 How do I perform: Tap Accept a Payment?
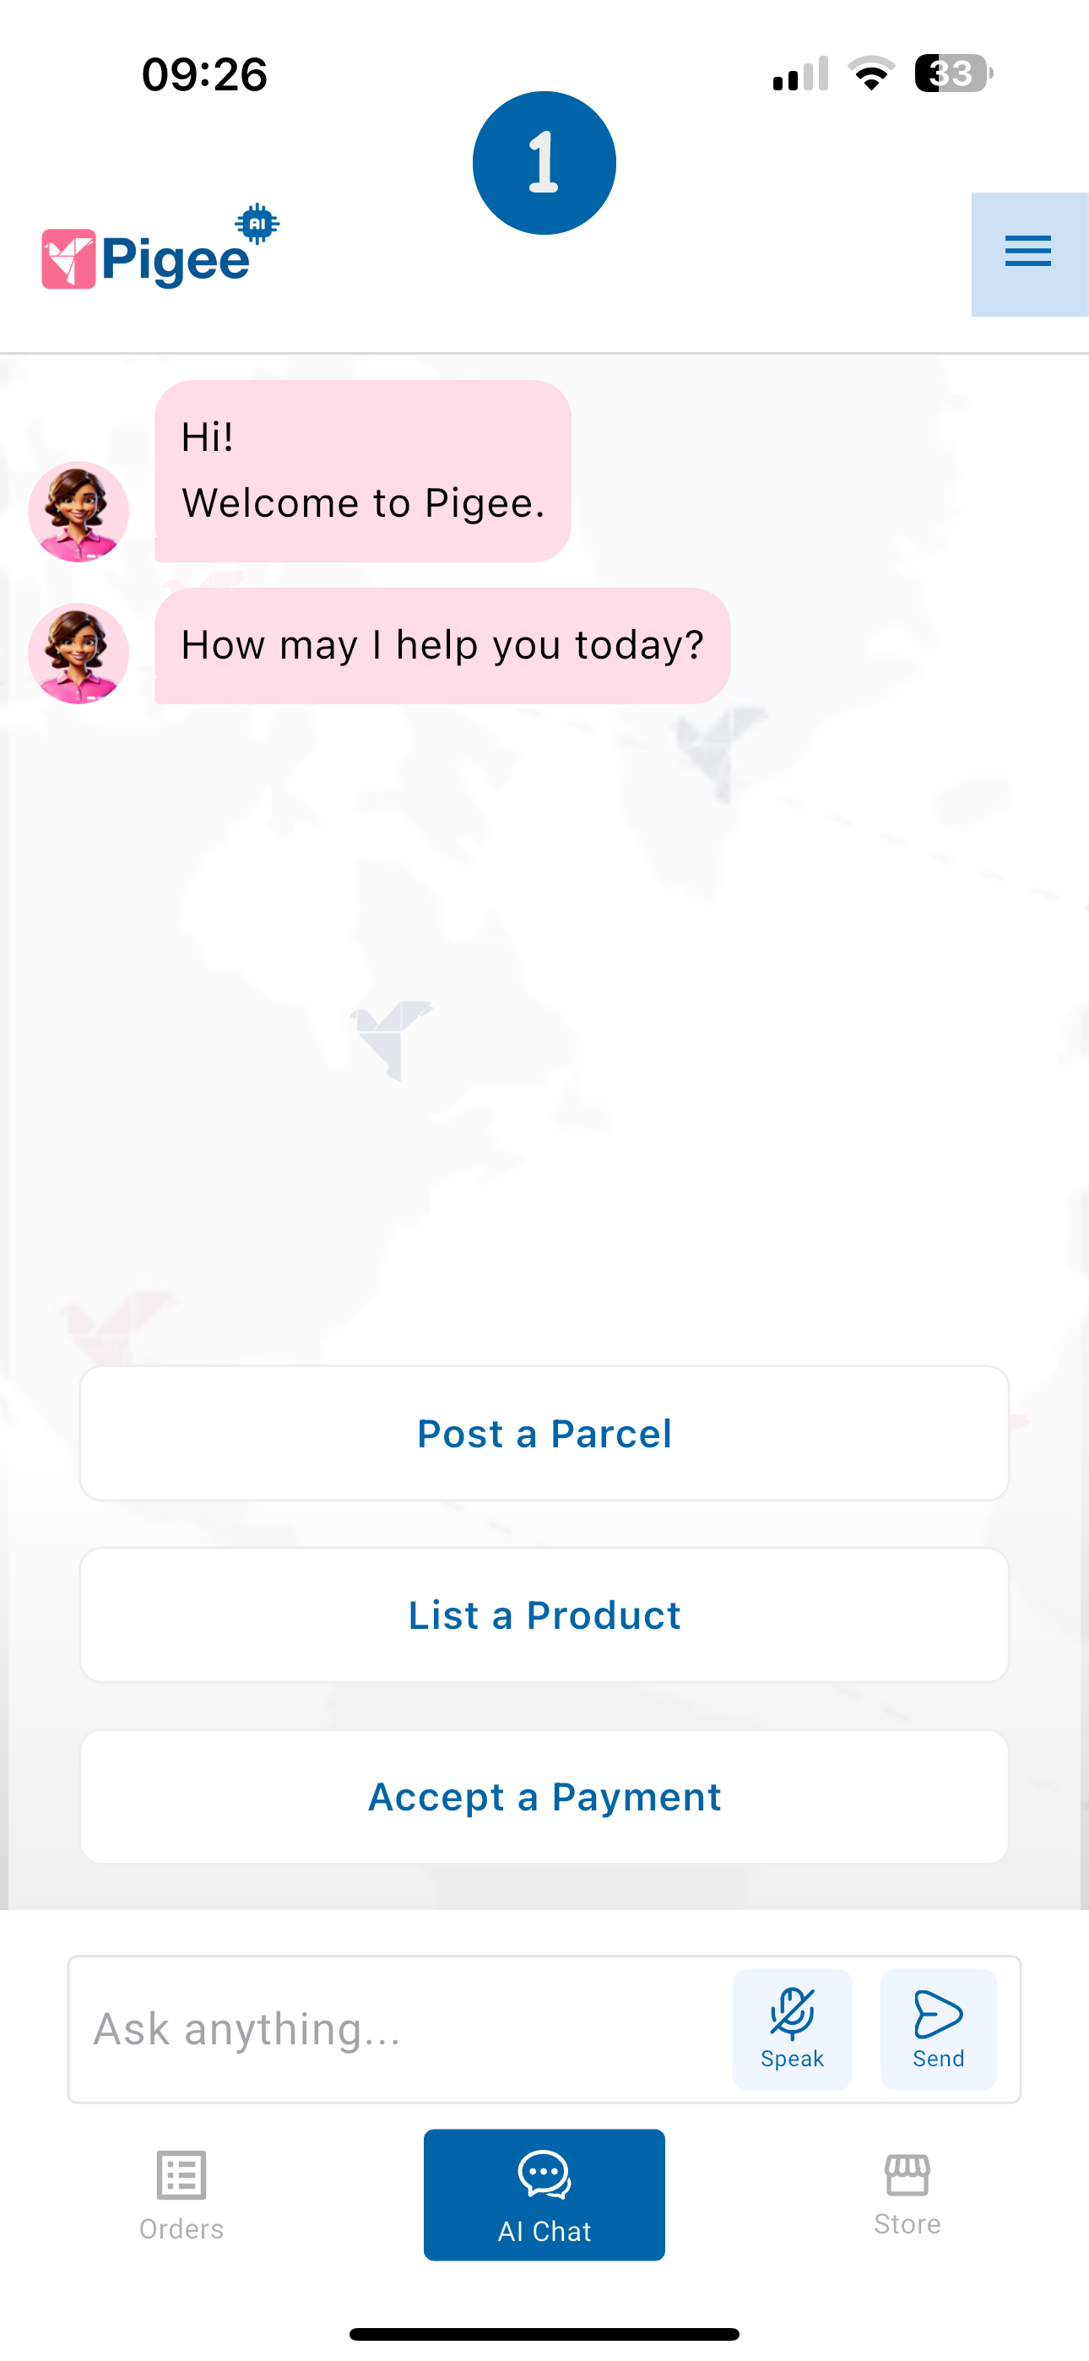(x=544, y=1796)
